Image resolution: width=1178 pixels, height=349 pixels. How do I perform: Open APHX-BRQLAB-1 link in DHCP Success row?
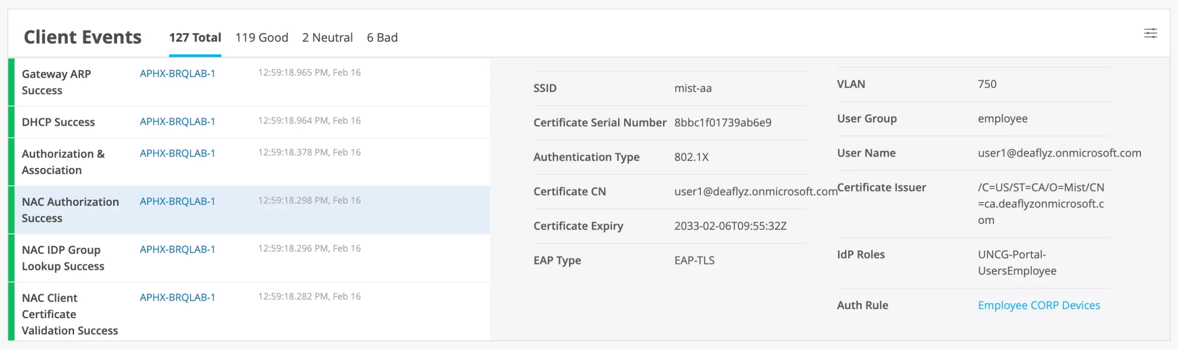[177, 122]
